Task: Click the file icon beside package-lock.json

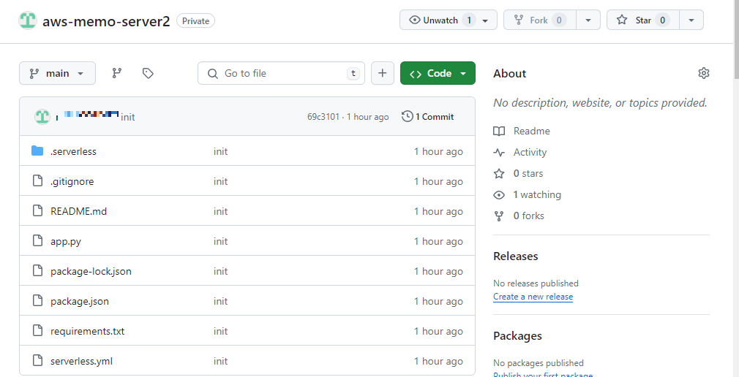Action: (38, 270)
